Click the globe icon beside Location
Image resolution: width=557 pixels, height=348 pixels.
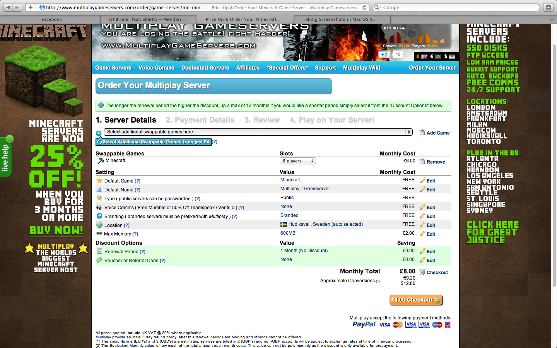tap(99, 225)
